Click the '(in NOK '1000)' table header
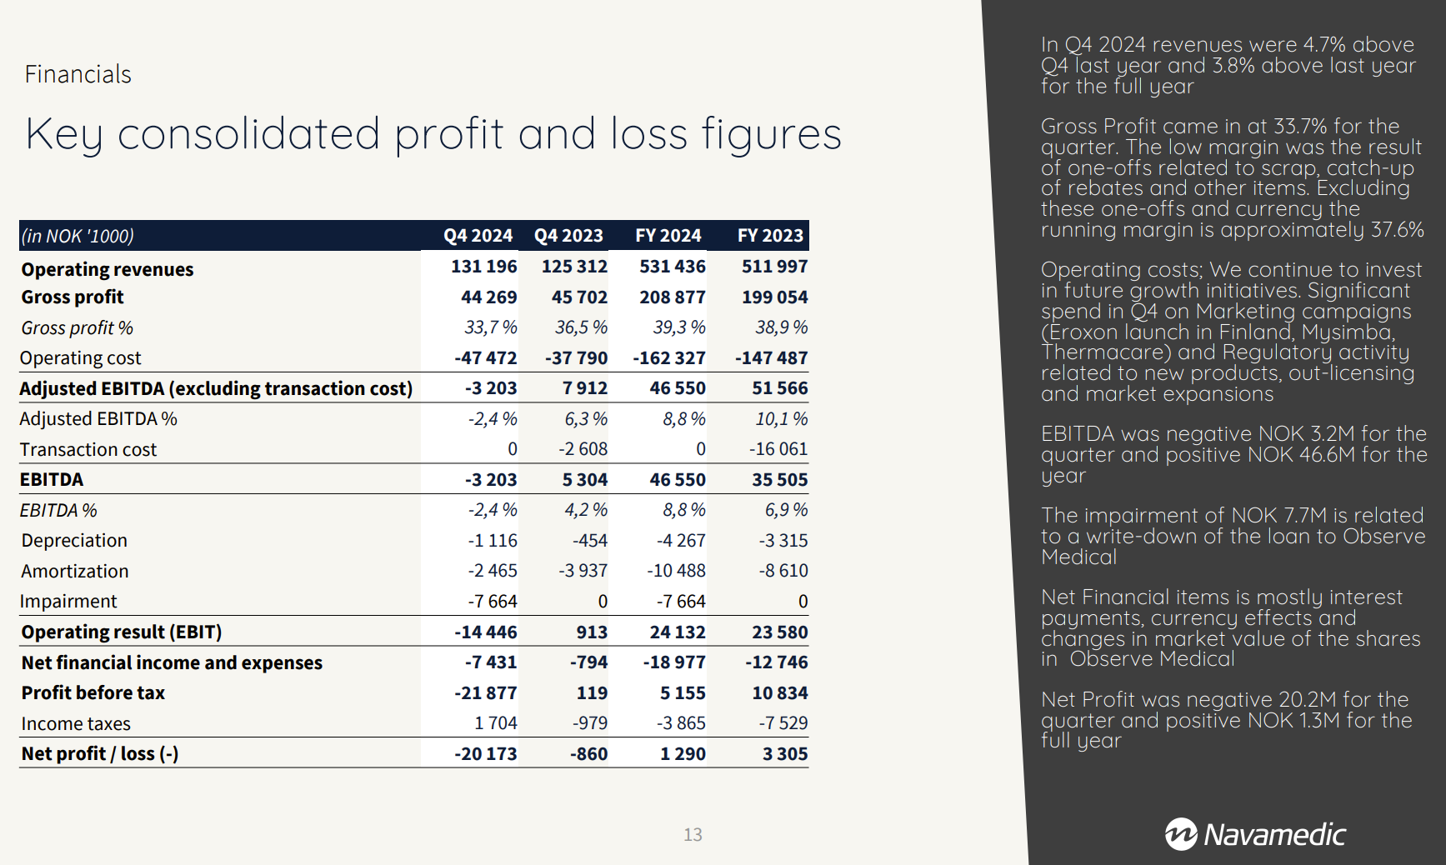The width and height of the screenshot is (1446, 865). [78, 236]
